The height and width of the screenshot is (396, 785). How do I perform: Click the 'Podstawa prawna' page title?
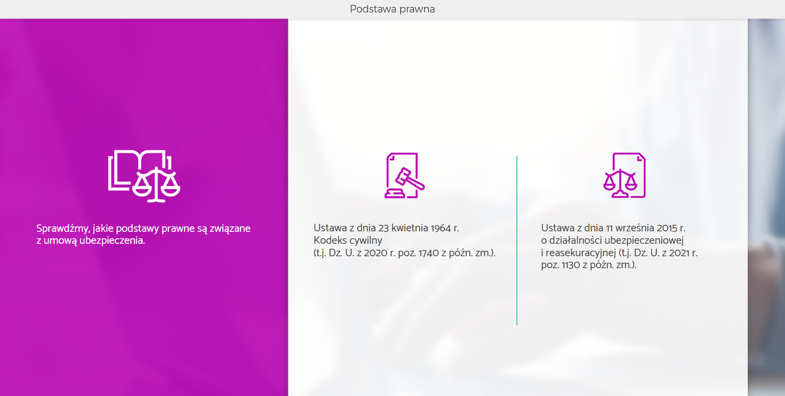click(x=392, y=9)
